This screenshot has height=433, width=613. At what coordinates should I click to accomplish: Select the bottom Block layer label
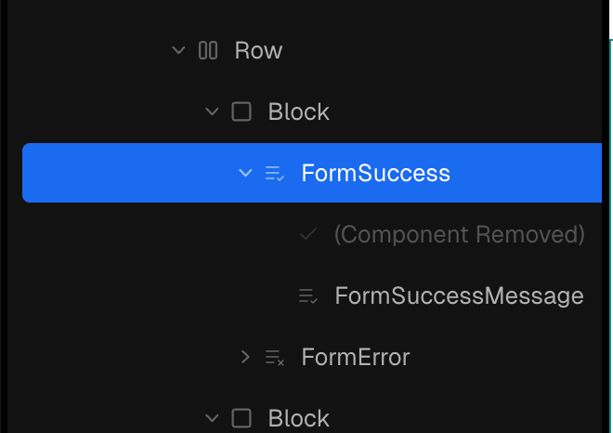[299, 418]
